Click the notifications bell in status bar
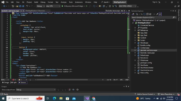181x101 pixels. point(178,94)
